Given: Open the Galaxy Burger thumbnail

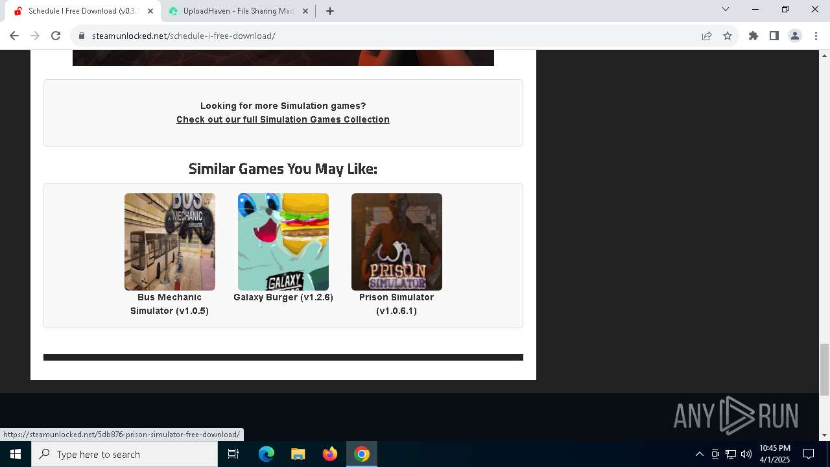Looking at the screenshot, I should (x=283, y=242).
